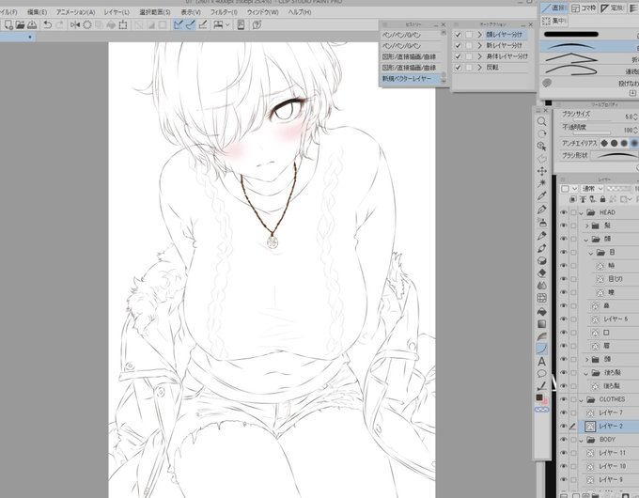Select the Correct line tool
Viewport: 639px width, 498px height.
point(541,385)
